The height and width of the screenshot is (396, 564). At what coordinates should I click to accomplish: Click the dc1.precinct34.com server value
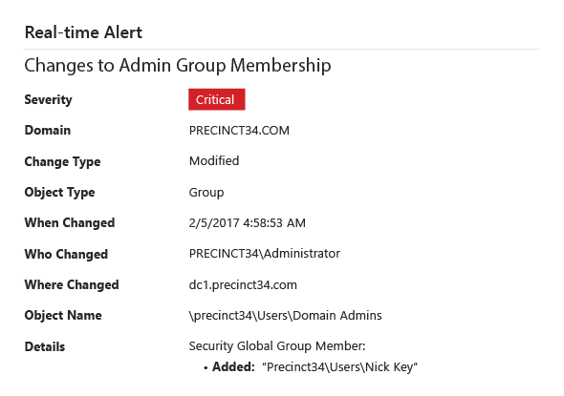tap(243, 285)
